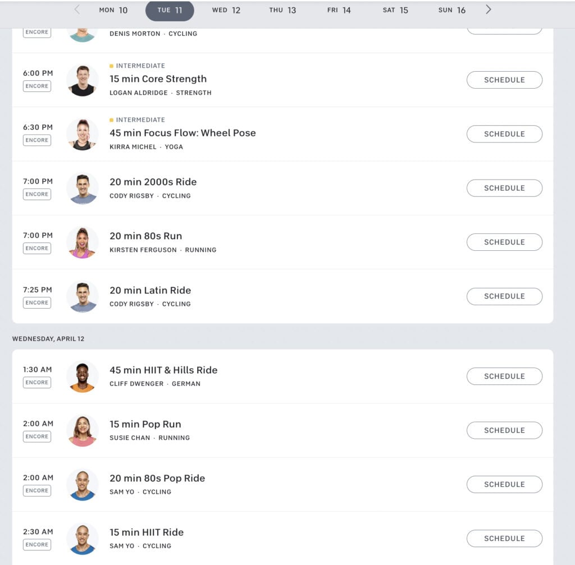Click Susie Chan's instructor avatar

click(x=82, y=430)
